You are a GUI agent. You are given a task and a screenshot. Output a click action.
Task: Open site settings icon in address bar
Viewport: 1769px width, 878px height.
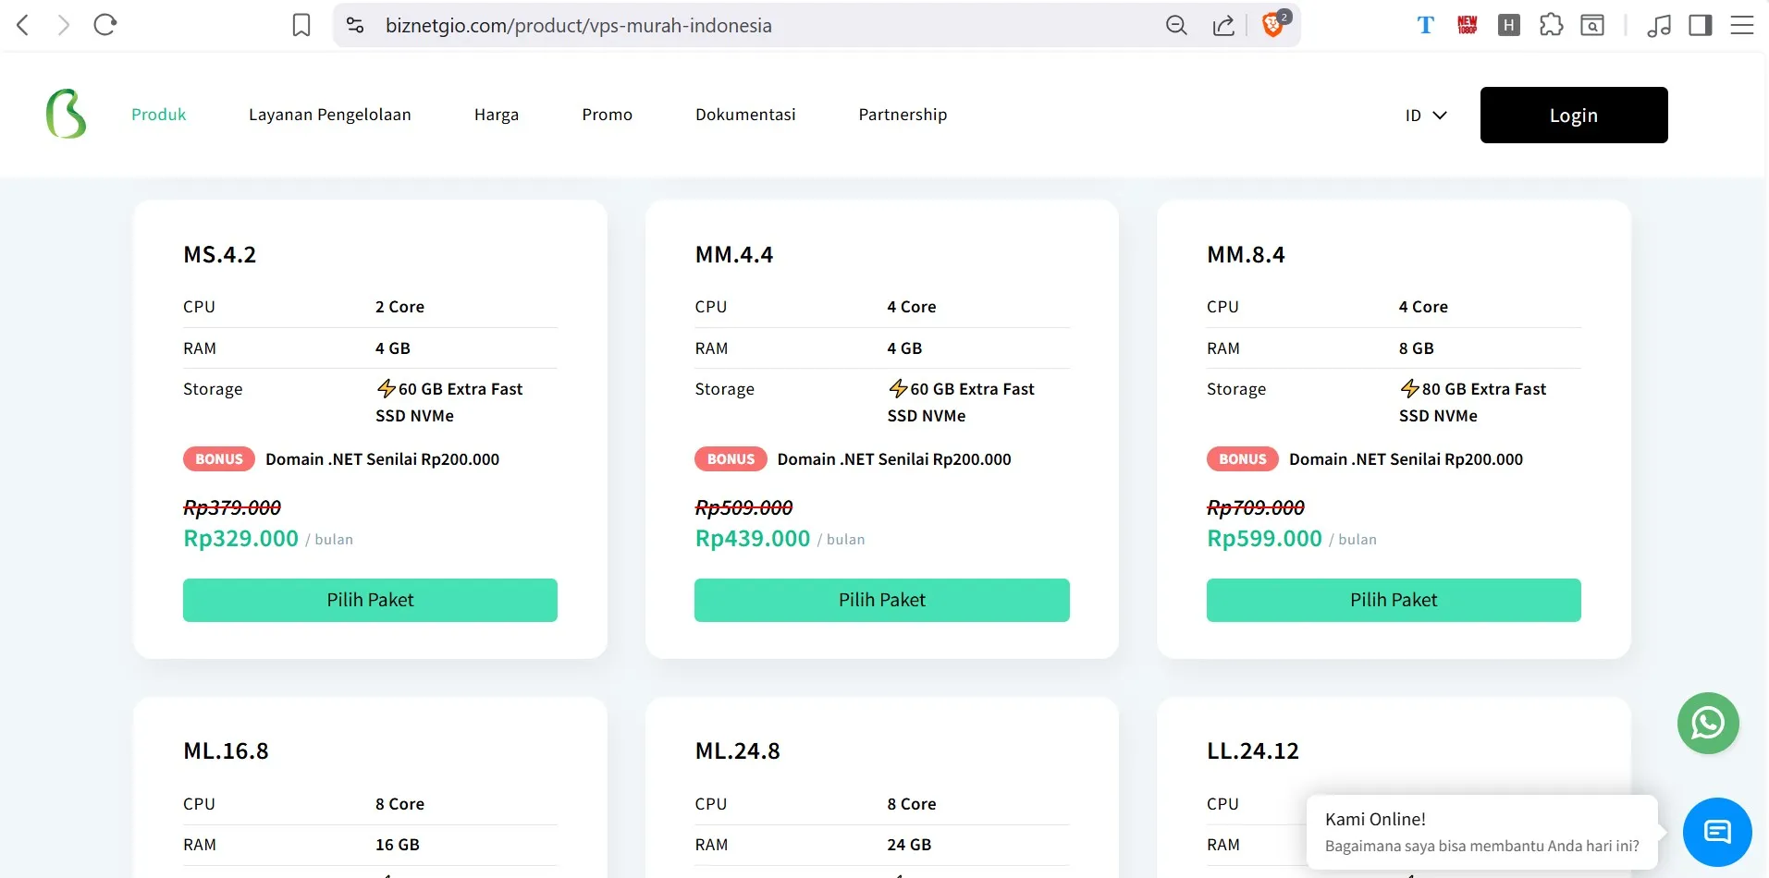[355, 25]
